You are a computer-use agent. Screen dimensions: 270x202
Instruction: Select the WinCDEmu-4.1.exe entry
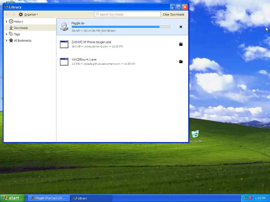tap(122, 62)
